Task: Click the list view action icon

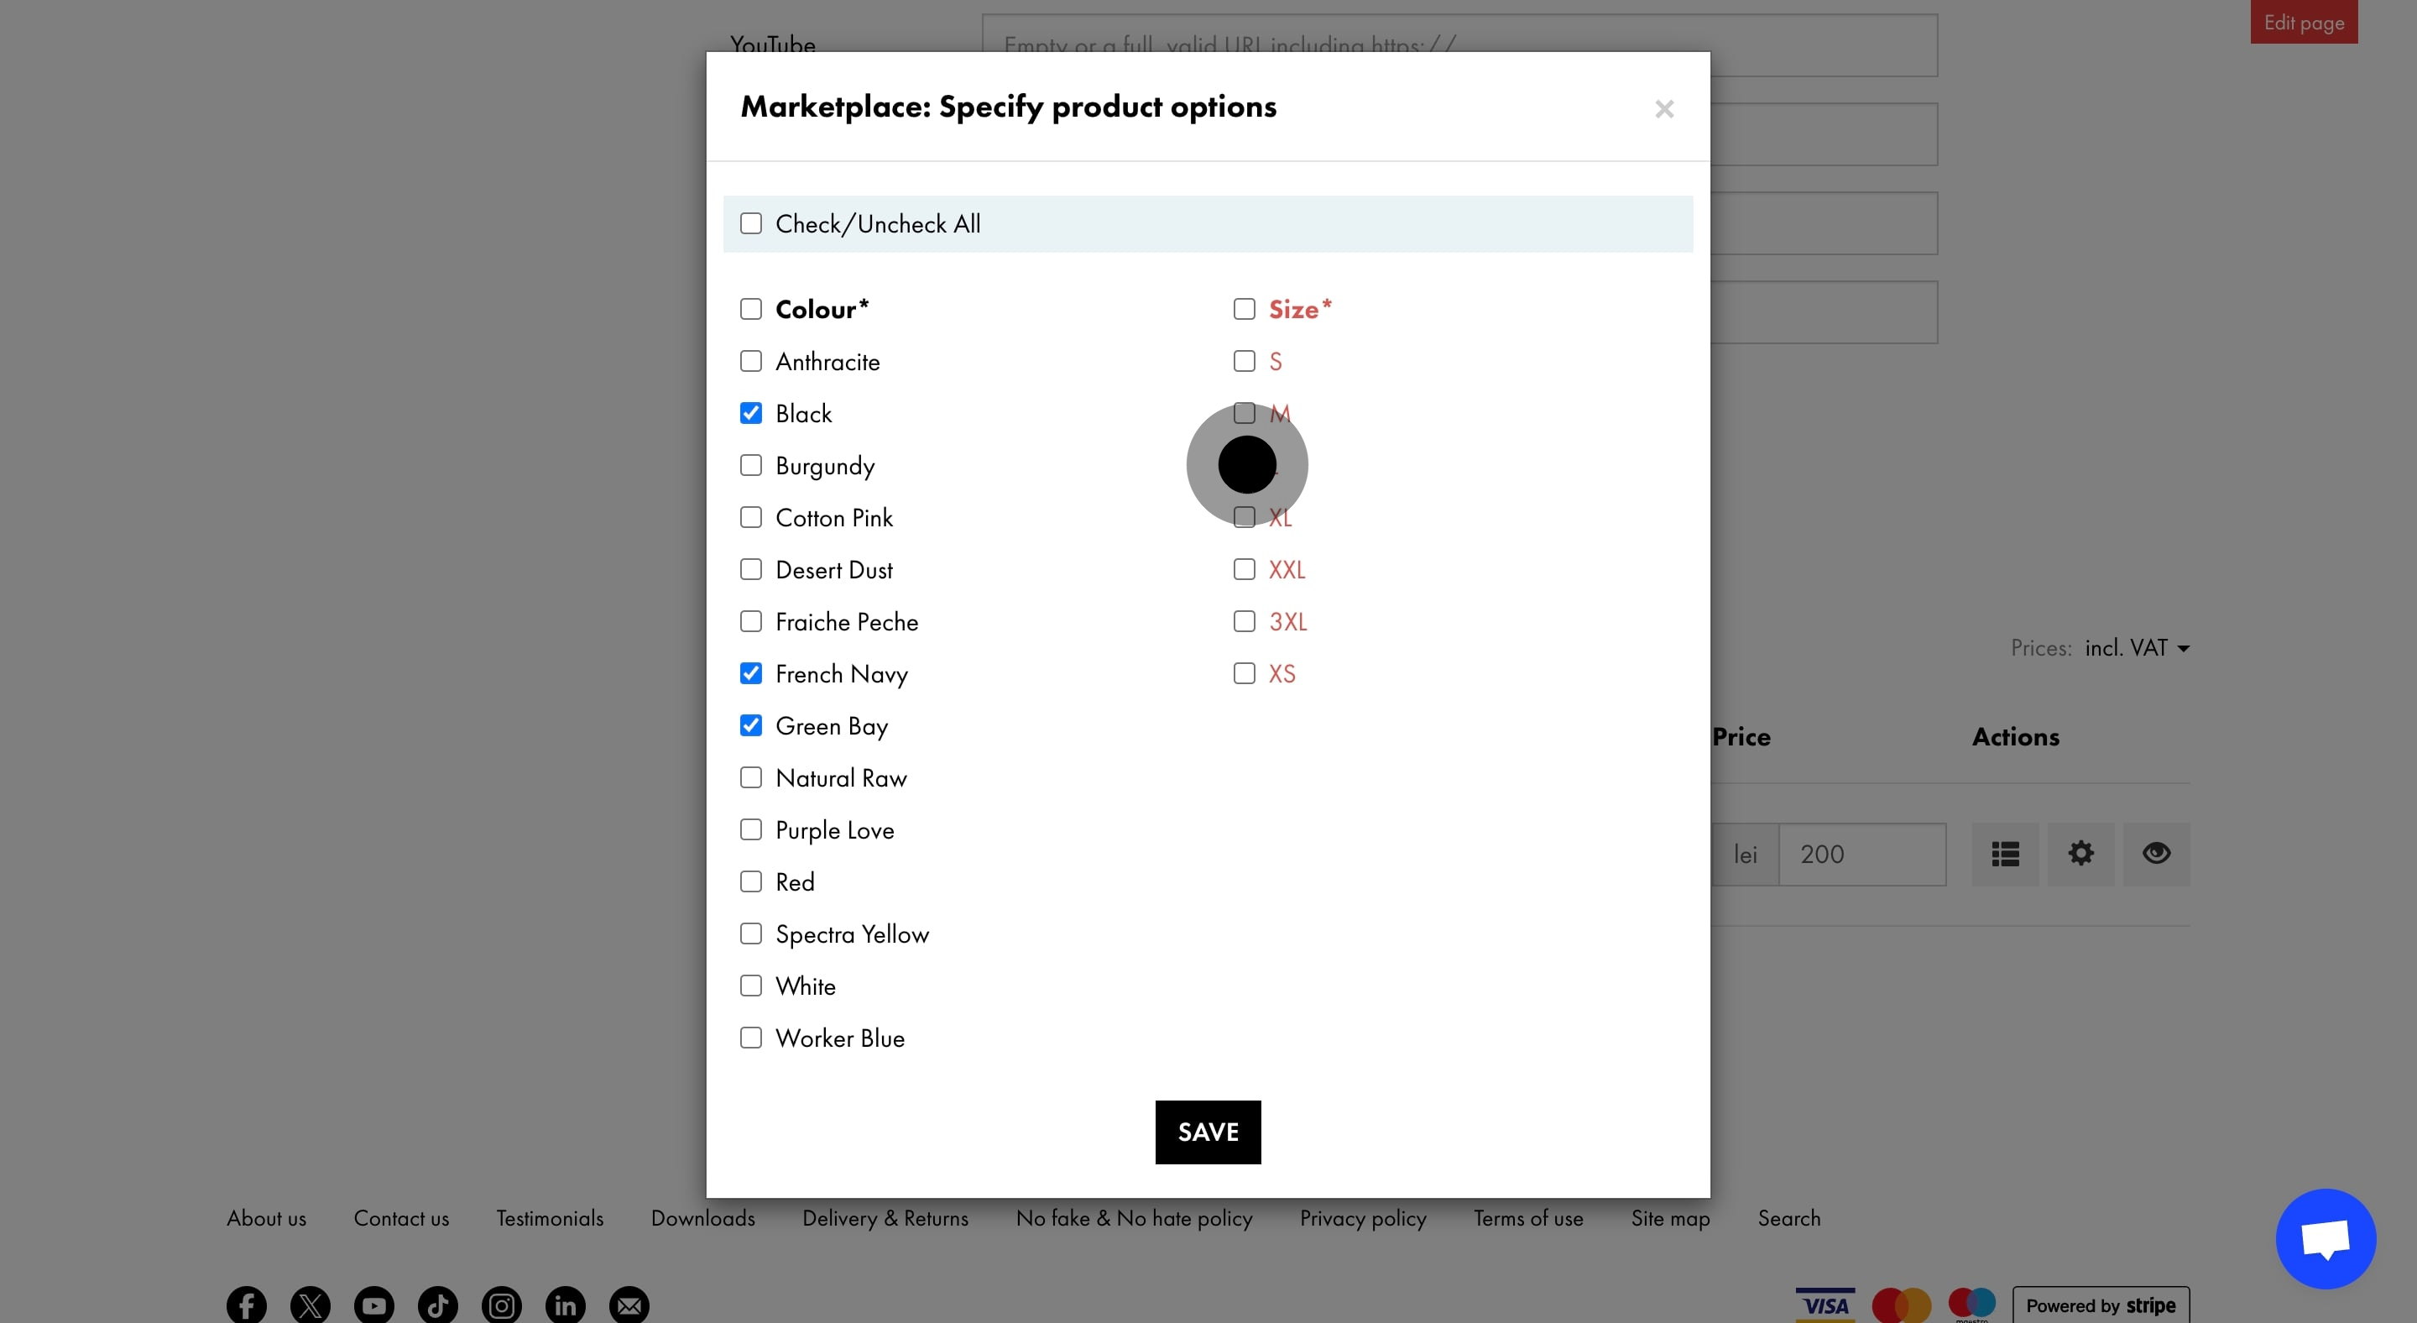Action: point(2005,854)
